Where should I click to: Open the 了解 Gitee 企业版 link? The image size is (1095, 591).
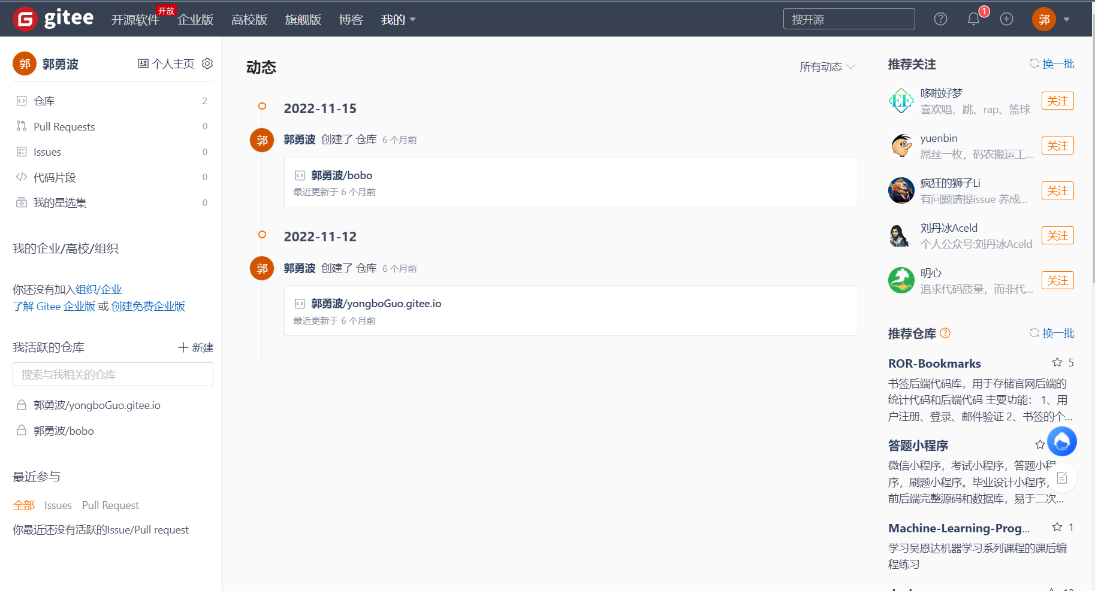pos(54,307)
